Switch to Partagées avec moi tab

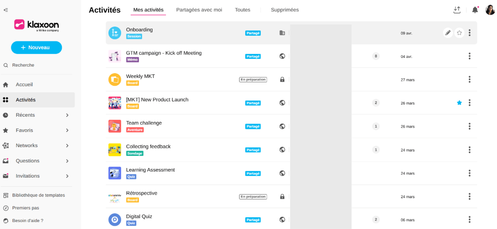[x=199, y=10]
